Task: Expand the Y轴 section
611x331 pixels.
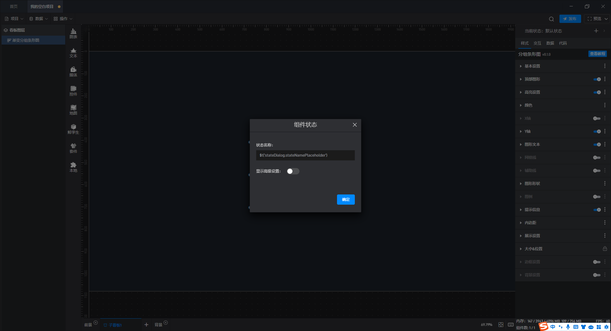Action: 521,131
